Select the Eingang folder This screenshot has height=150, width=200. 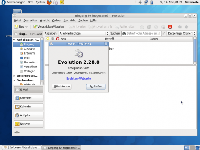point(26,44)
